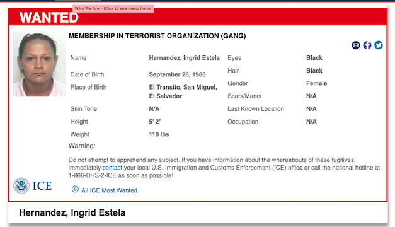The width and height of the screenshot is (395, 227).
Task: Click the 'ICE' wordmark text
Action: tap(42, 186)
